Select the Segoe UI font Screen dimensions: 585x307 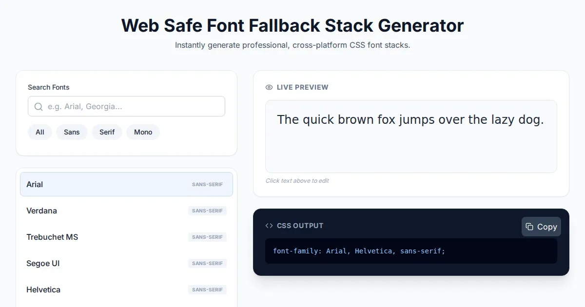(97, 263)
